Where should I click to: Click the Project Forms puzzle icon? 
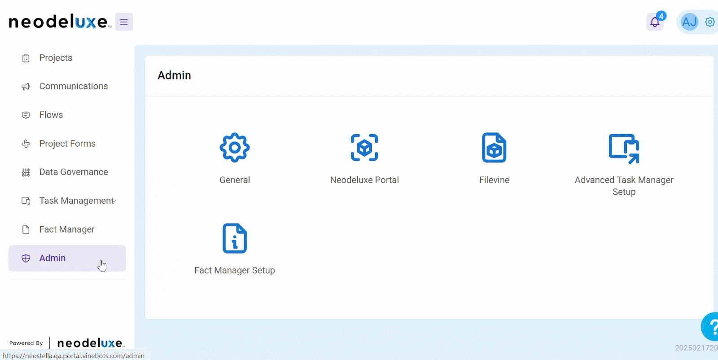pos(26,144)
